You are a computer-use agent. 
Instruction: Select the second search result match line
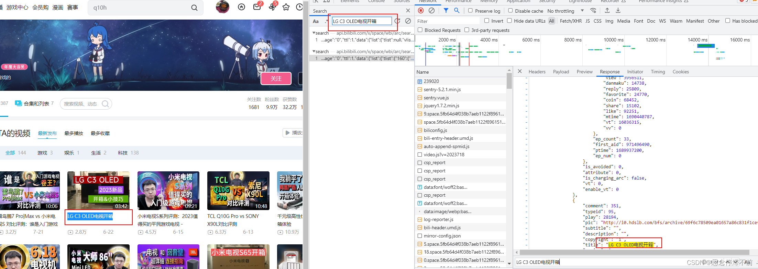(362, 58)
